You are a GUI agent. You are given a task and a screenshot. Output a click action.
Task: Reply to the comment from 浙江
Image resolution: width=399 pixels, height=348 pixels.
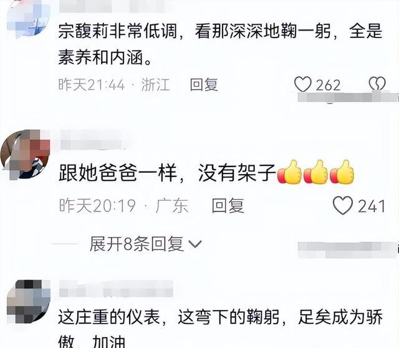coord(204,85)
